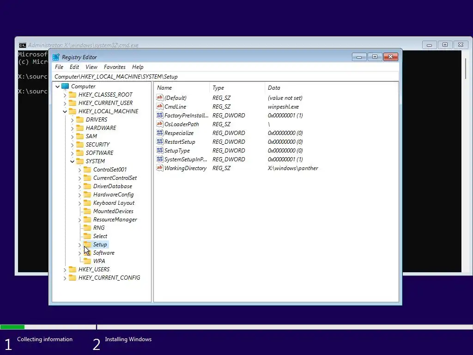Expand the Keyboard Layout key chevron

tap(79, 203)
